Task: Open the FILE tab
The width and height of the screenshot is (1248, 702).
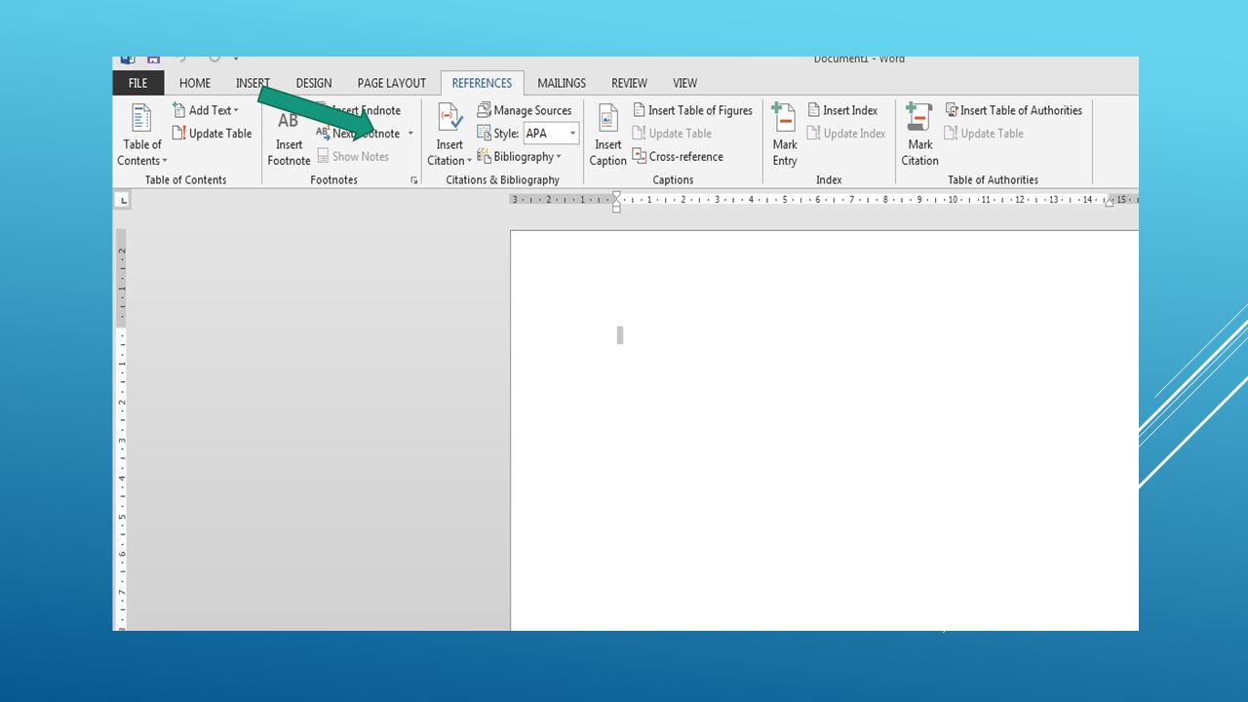Action: coord(138,83)
